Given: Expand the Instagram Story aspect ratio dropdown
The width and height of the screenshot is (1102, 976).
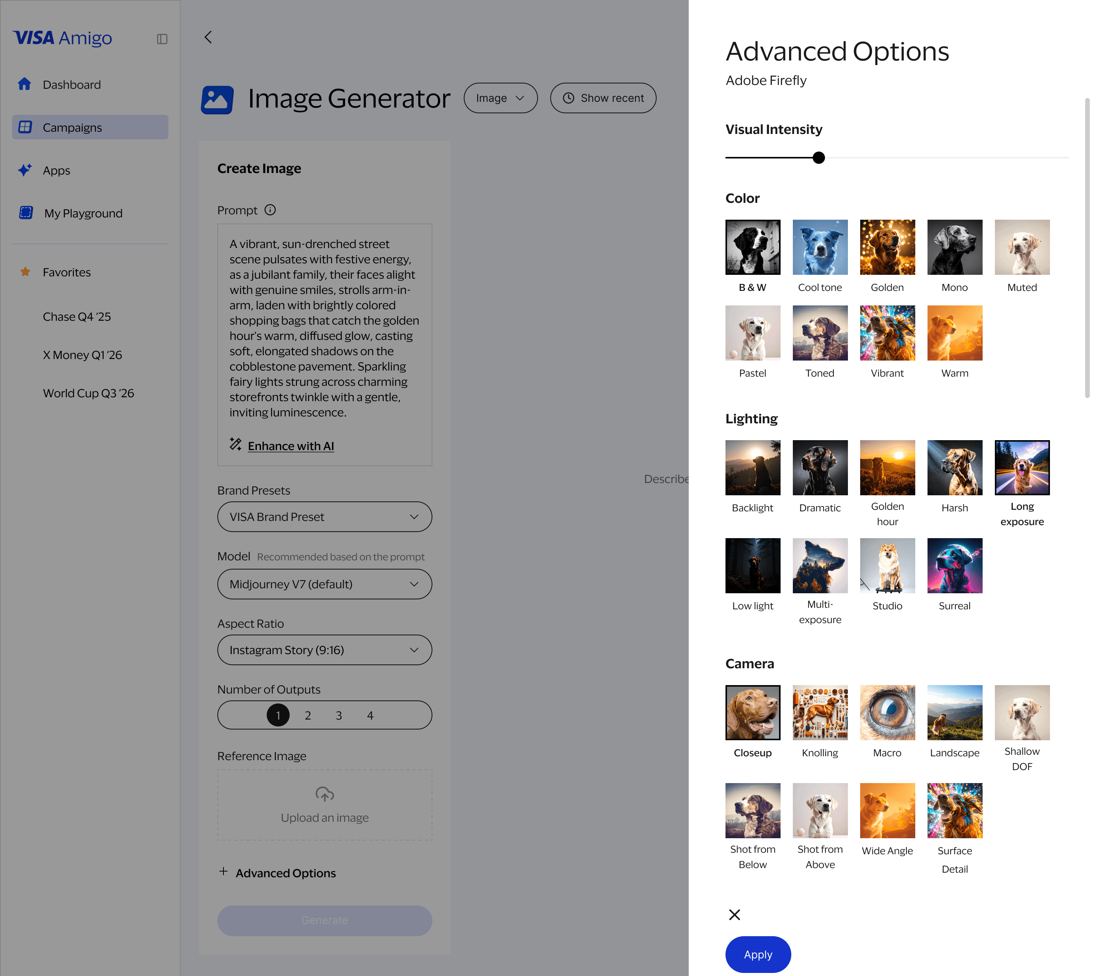Looking at the screenshot, I should click(x=324, y=650).
